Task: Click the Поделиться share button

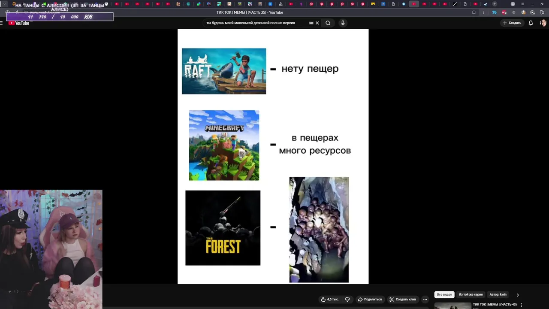Action: [370, 299]
